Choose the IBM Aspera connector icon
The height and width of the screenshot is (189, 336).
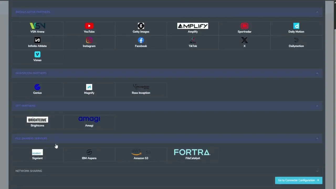click(x=89, y=152)
